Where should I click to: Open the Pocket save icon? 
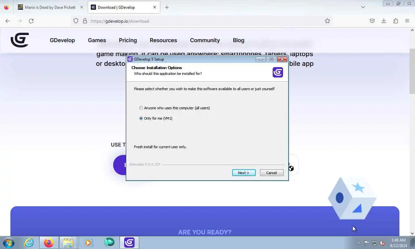pyautogui.click(x=372, y=21)
